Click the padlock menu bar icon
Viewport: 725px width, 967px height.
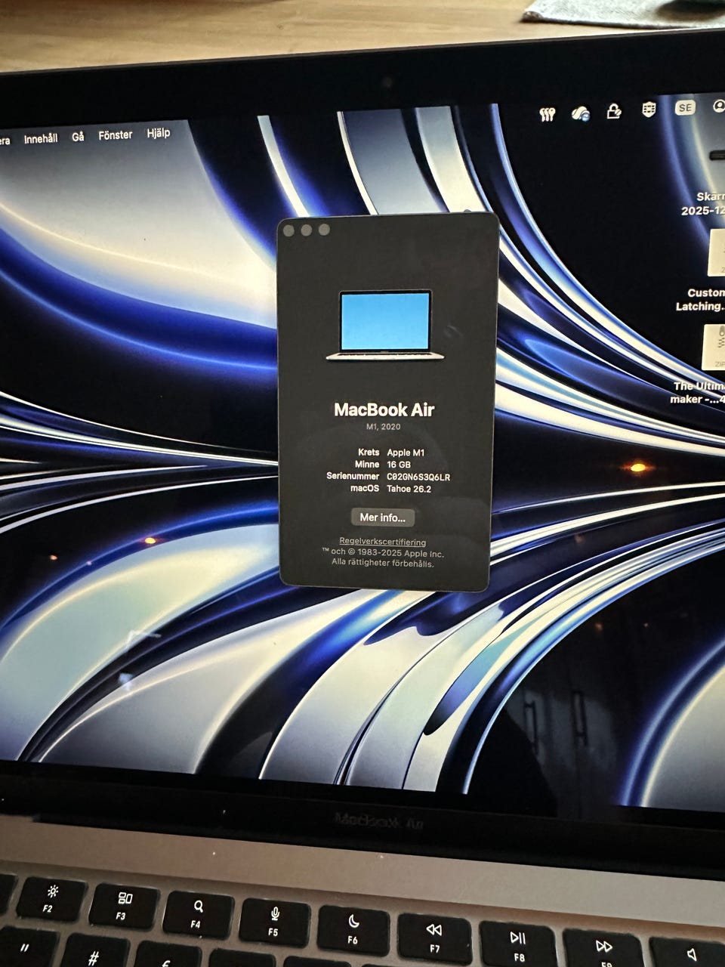614,112
